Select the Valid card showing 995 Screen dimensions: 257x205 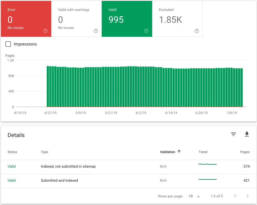click(127, 17)
